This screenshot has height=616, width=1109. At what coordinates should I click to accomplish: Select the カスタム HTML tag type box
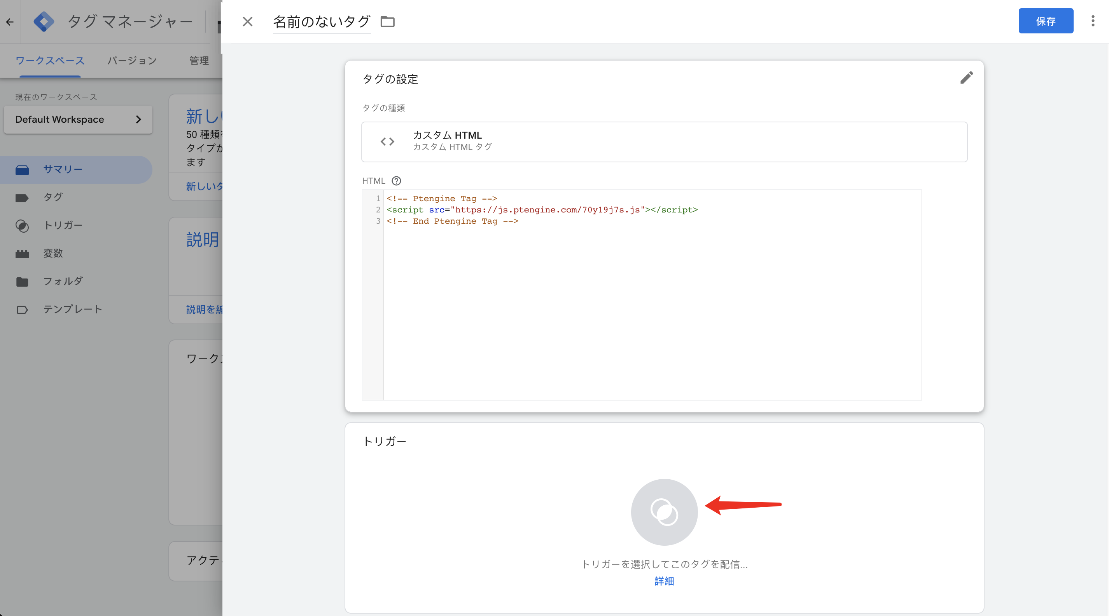click(664, 142)
